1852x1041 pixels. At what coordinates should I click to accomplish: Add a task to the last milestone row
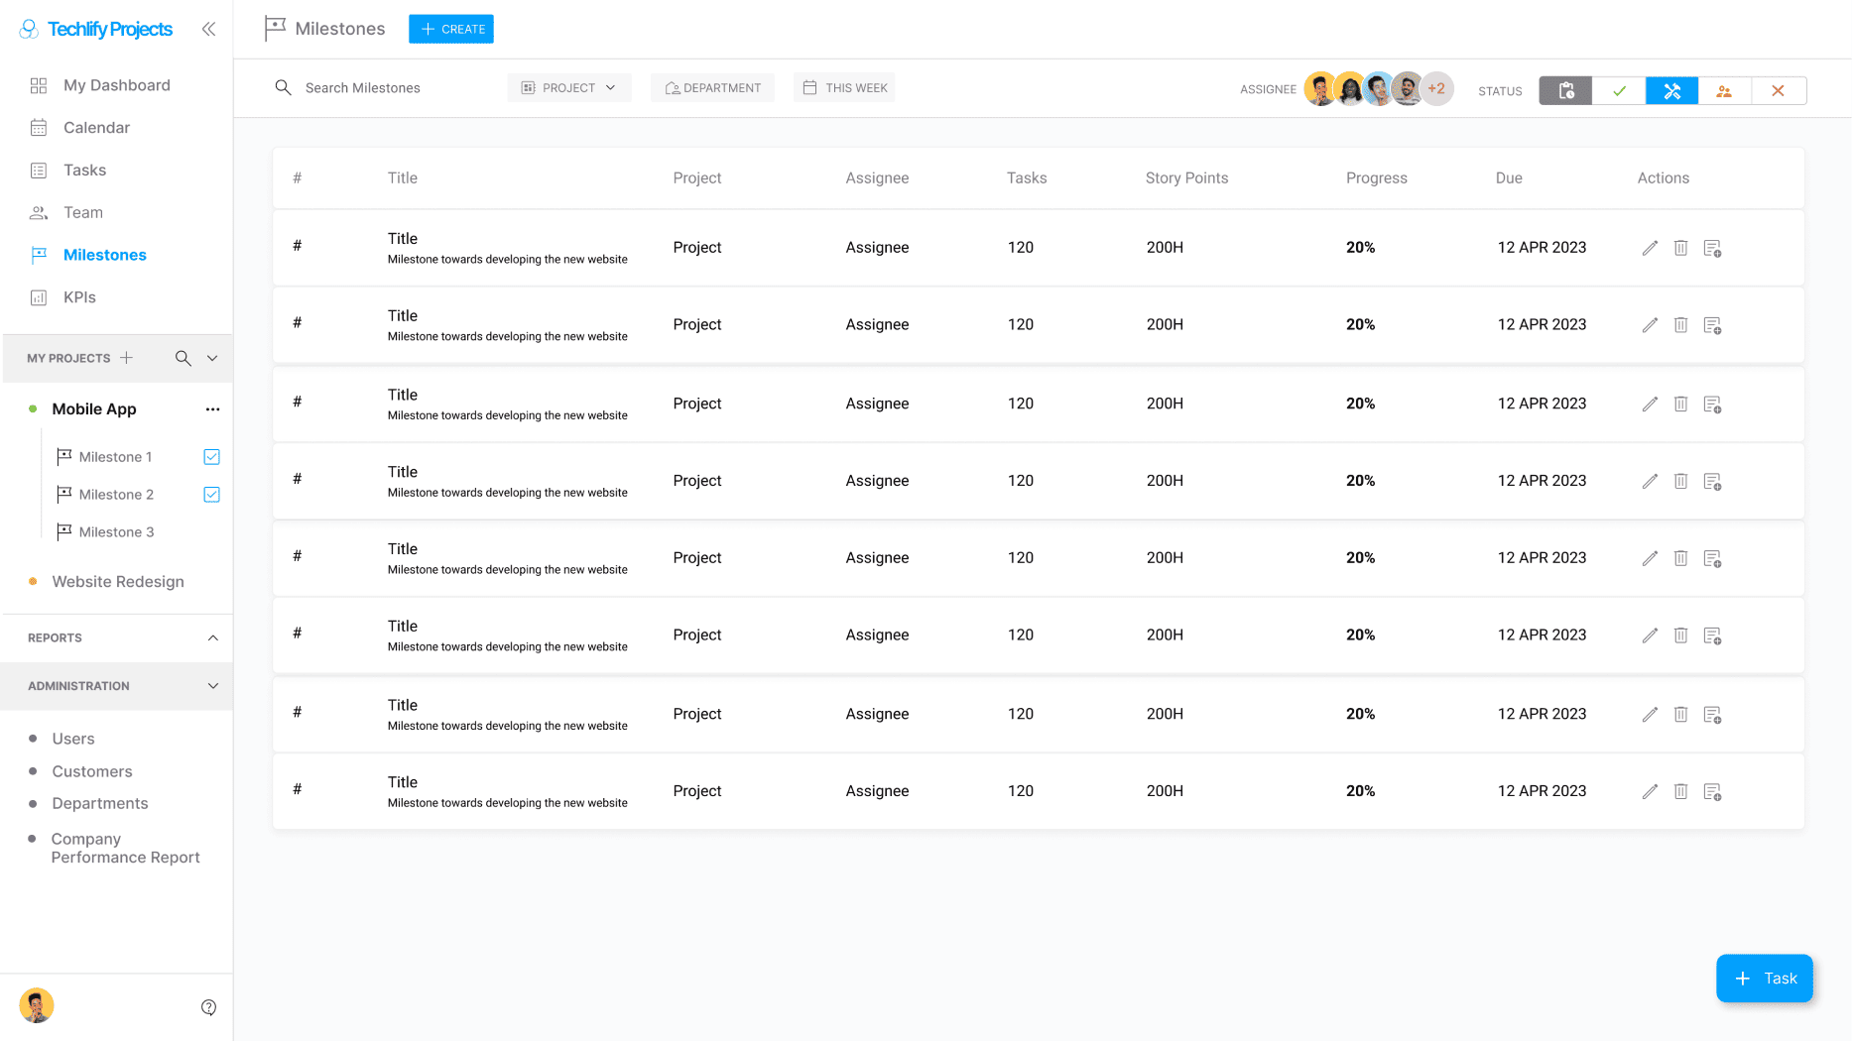point(1712,791)
